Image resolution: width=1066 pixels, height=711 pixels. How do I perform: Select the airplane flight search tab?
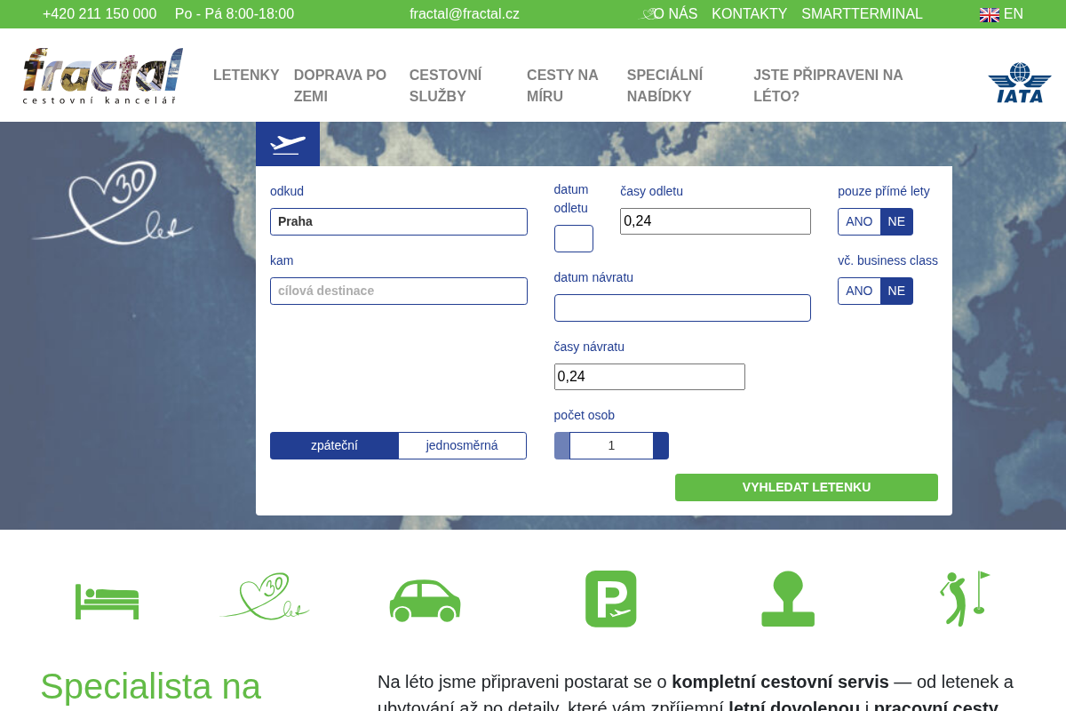click(x=288, y=144)
